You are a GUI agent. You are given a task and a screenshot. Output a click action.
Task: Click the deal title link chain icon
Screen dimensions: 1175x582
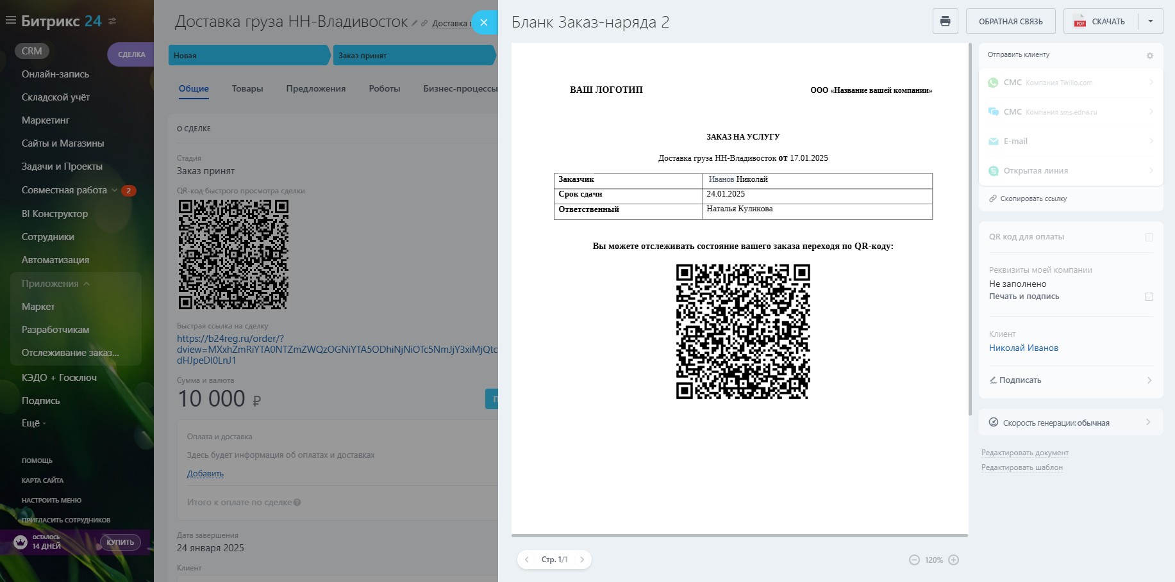pyautogui.click(x=424, y=23)
